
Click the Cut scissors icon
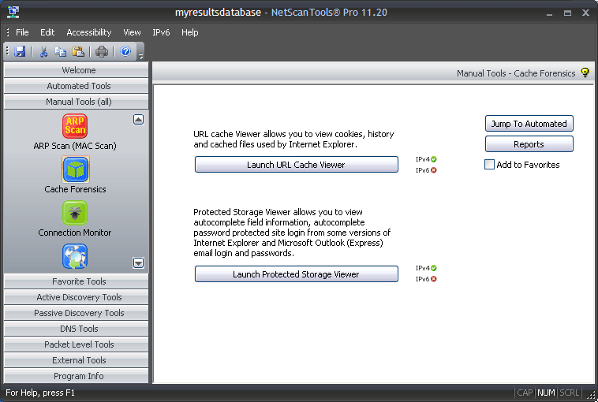(43, 51)
